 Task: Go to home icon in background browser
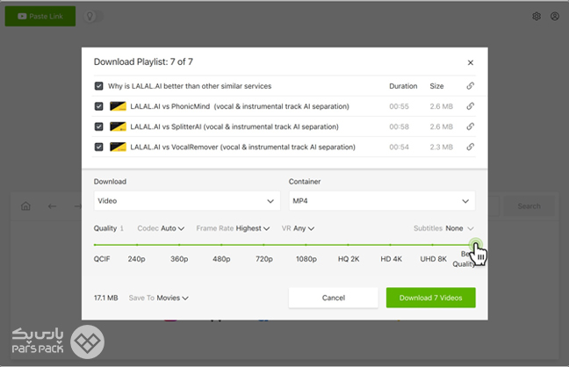tap(25, 206)
